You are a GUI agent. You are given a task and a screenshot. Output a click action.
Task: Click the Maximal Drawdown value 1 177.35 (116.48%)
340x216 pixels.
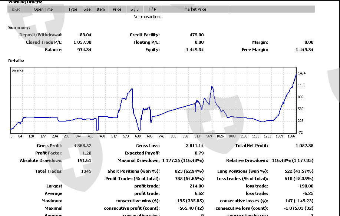click(x=183, y=160)
